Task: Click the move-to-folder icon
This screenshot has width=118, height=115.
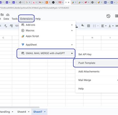Action: 2,15
